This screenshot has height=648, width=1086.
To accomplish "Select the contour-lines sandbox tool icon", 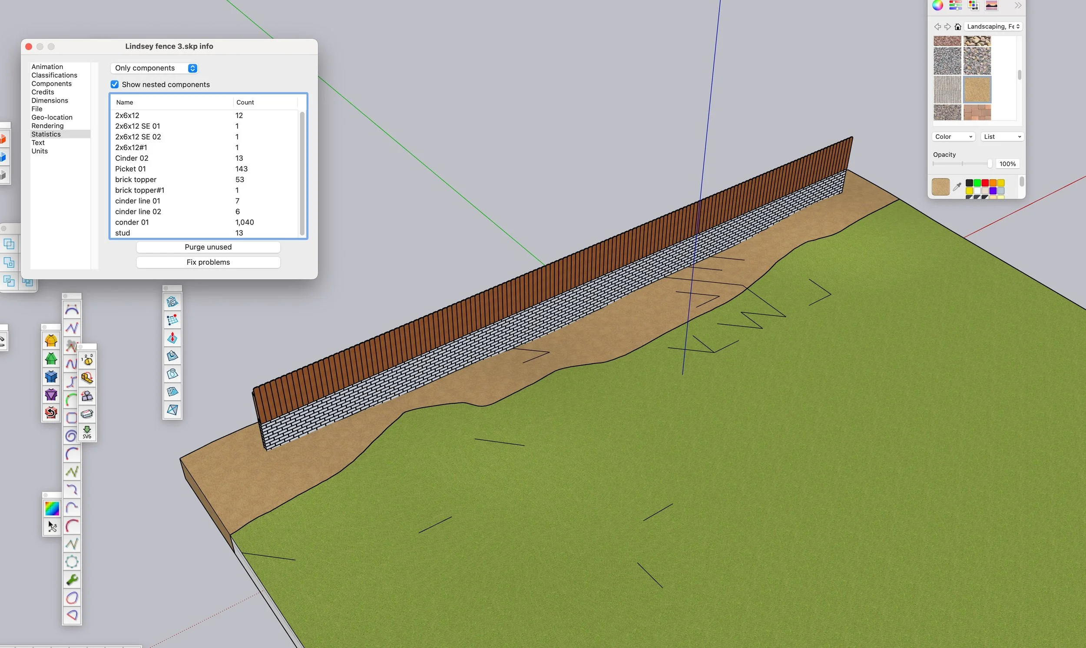I will click(172, 302).
